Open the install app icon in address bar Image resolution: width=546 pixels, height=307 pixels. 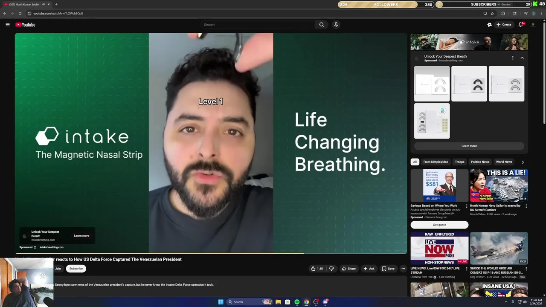pyautogui.click(x=485, y=13)
